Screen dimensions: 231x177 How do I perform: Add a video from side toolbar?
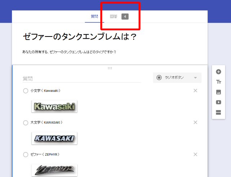218,102
